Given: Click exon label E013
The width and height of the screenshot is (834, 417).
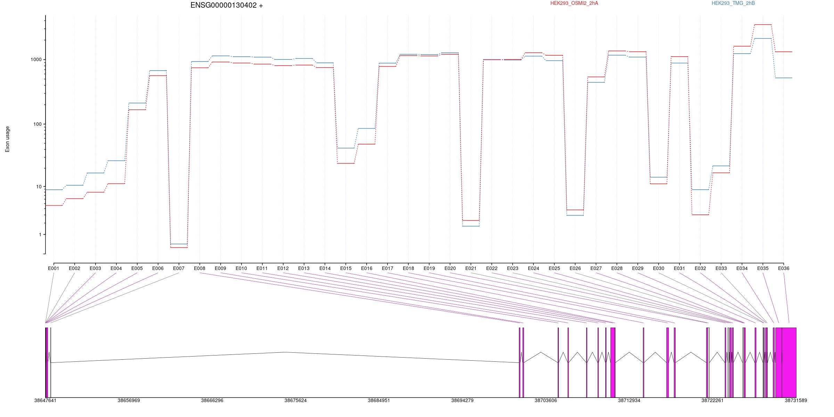Looking at the screenshot, I should point(304,268).
